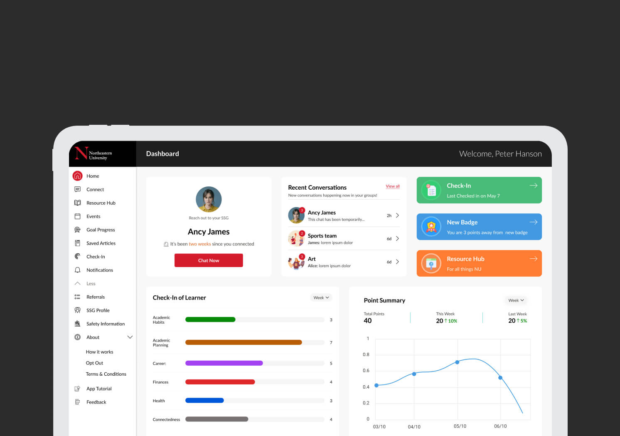This screenshot has width=620, height=436.
Task: Click the Check-In card clipboard icon
Action: pyautogui.click(x=431, y=191)
